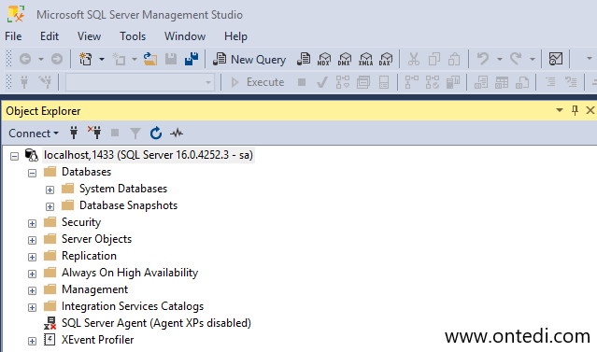Viewport: 597px width, 352px height.
Task: Expand the Server Objects folder
Action: (33, 240)
